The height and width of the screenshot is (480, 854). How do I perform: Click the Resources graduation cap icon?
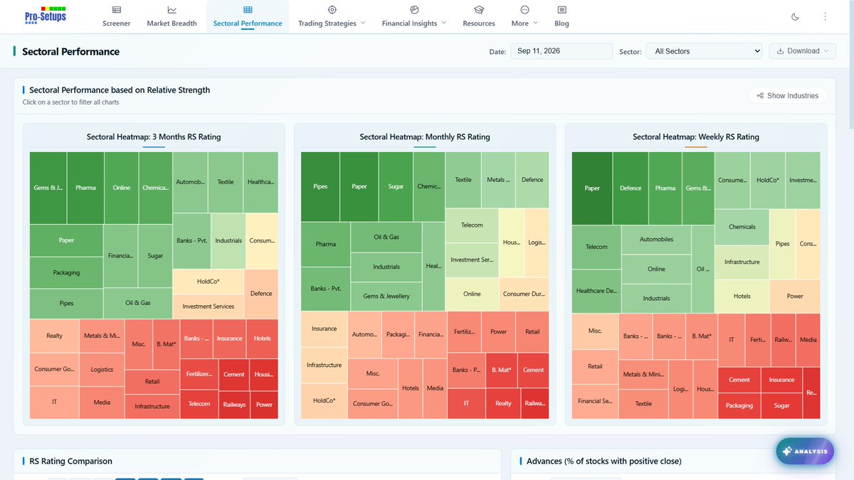(479, 10)
